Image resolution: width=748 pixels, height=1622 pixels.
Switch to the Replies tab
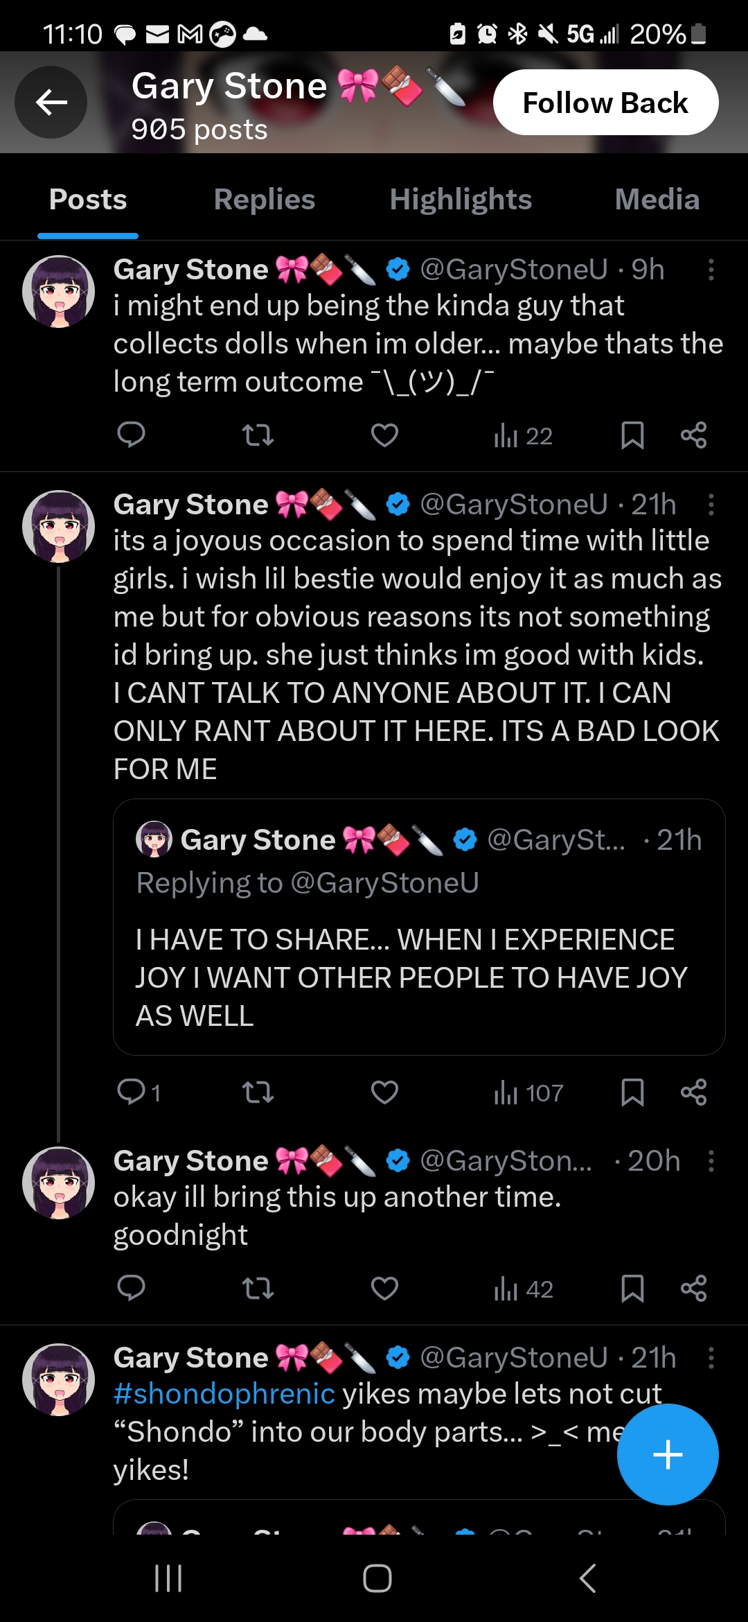point(264,200)
